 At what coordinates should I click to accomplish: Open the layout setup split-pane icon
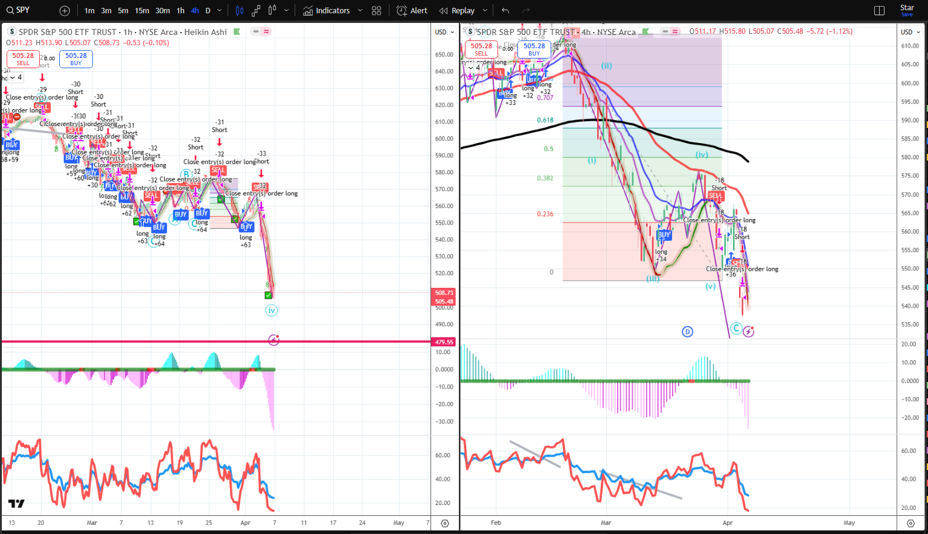pyautogui.click(x=879, y=11)
